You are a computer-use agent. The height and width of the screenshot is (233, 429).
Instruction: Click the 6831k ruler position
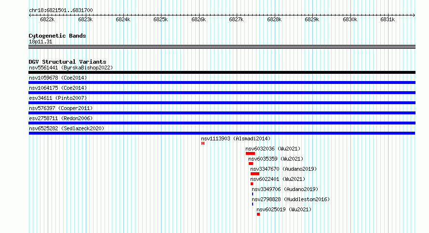(x=388, y=19)
